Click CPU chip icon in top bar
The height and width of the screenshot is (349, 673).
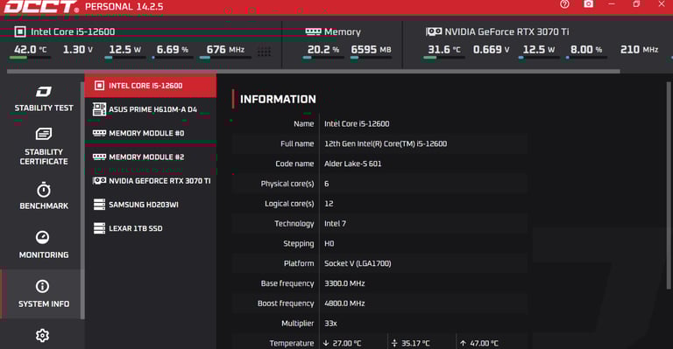(x=20, y=31)
